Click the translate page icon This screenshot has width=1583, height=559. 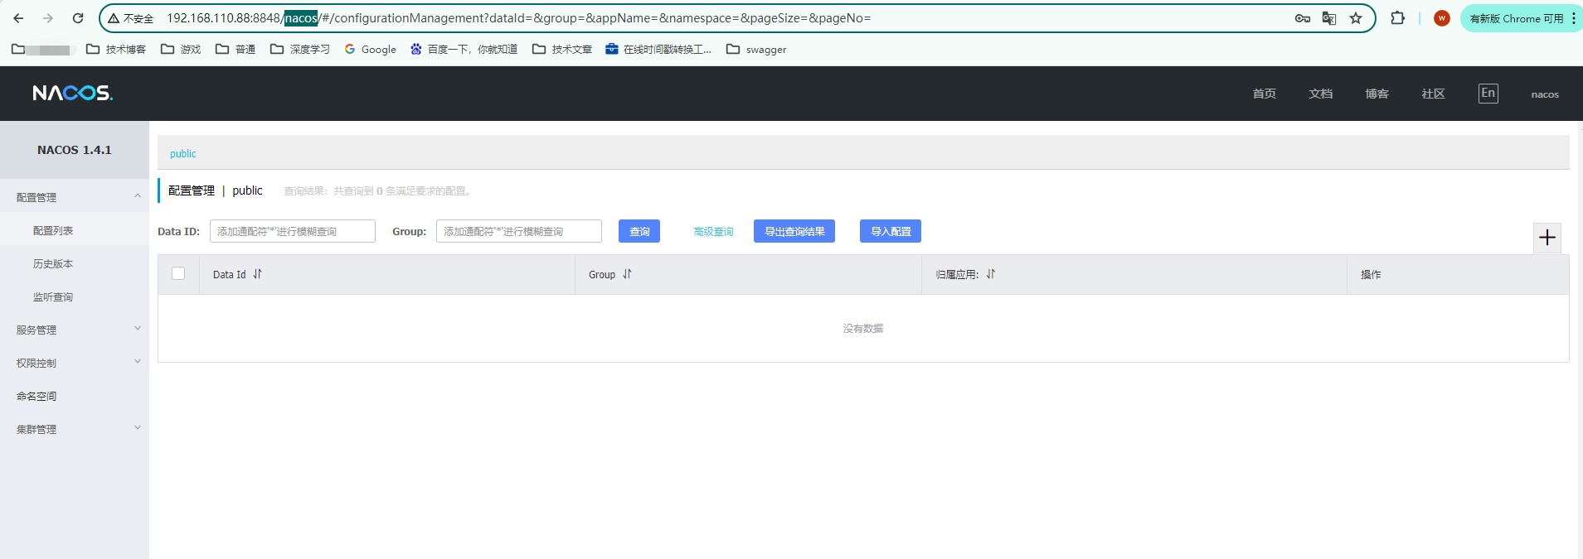pos(1329,18)
